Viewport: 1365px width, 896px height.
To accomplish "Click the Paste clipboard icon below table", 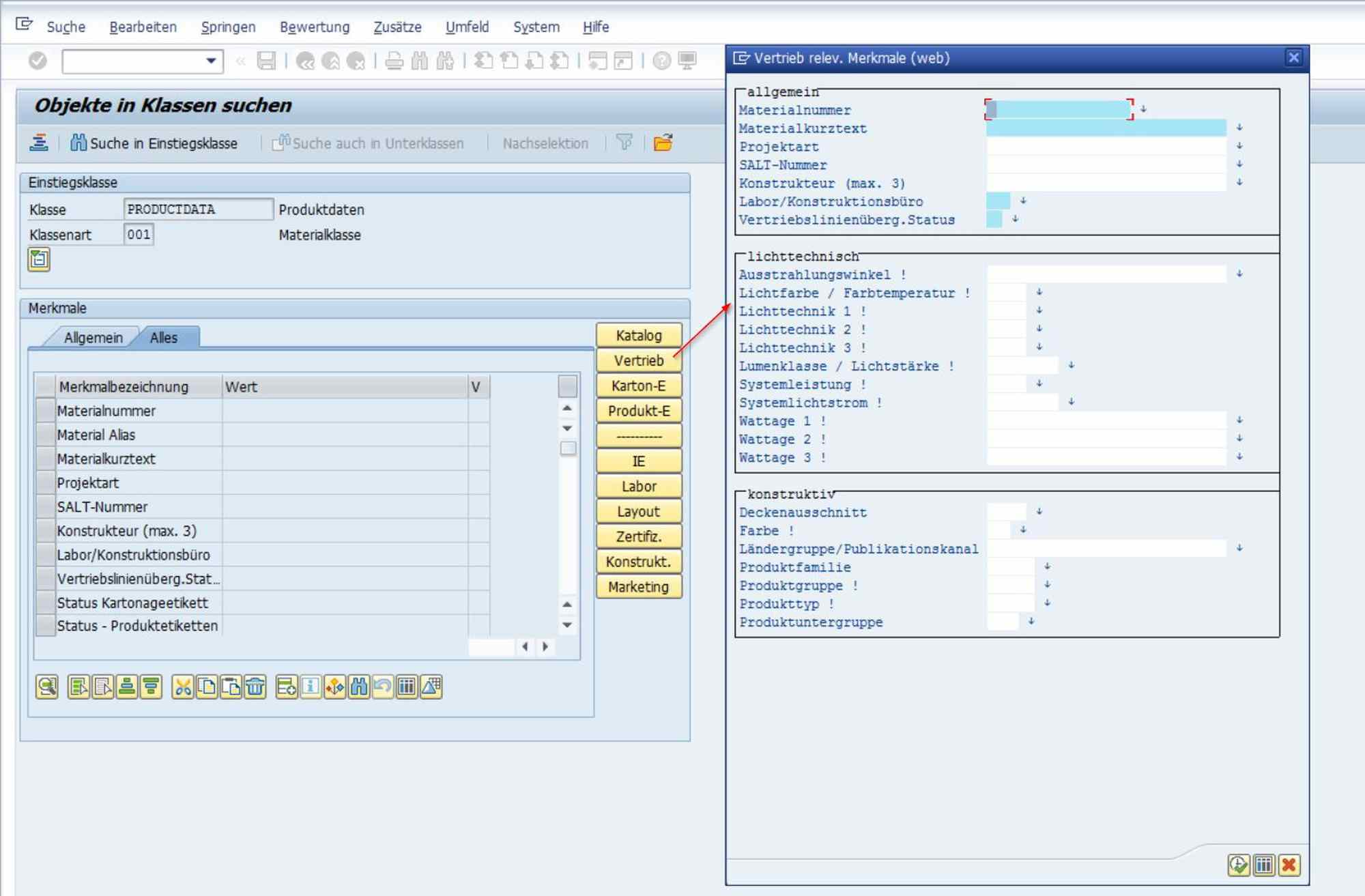I will tap(231, 687).
